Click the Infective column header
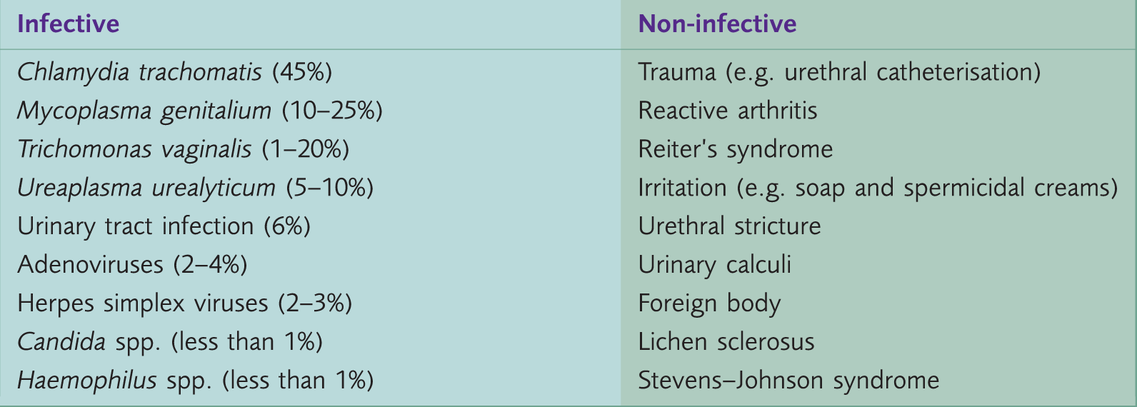This screenshot has width=1137, height=407. (69, 24)
